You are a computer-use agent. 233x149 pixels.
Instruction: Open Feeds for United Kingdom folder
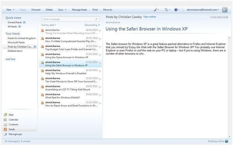[x=22, y=38]
